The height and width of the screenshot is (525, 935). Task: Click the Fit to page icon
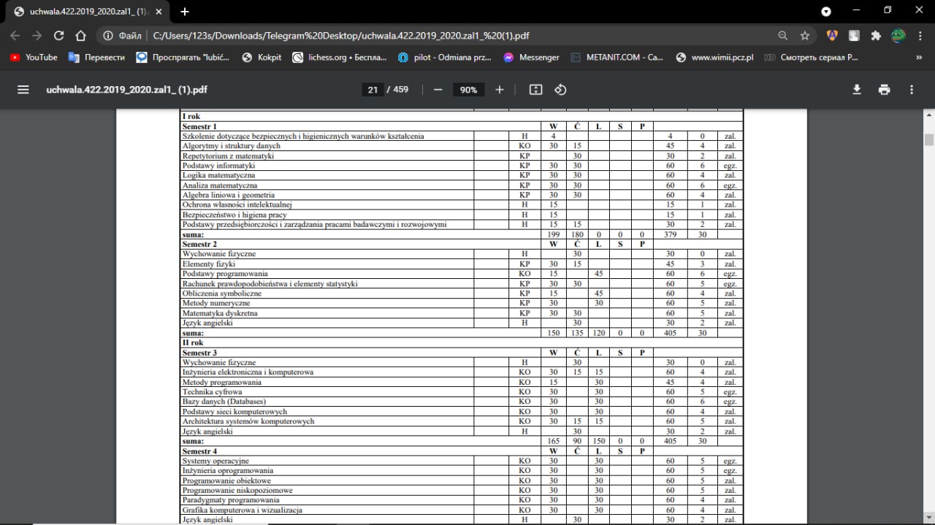click(x=535, y=89)
